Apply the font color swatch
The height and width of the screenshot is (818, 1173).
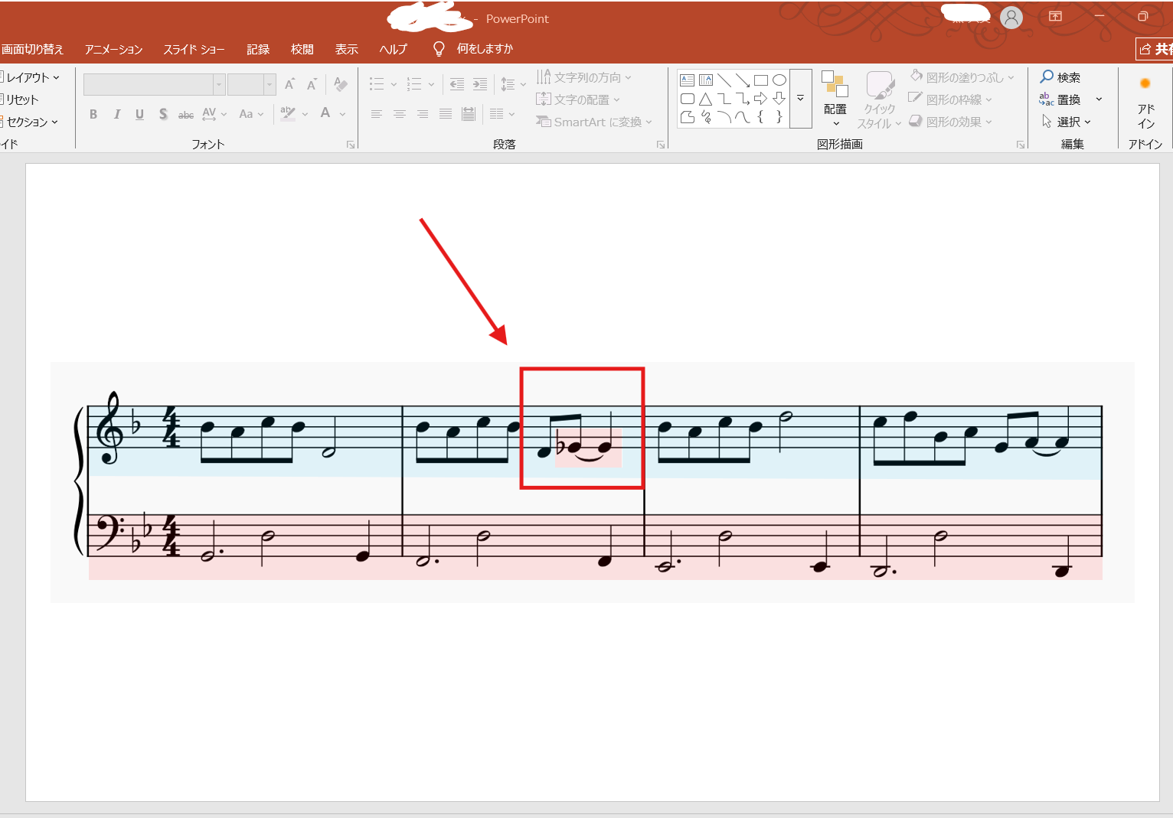(x=325, y=114)
